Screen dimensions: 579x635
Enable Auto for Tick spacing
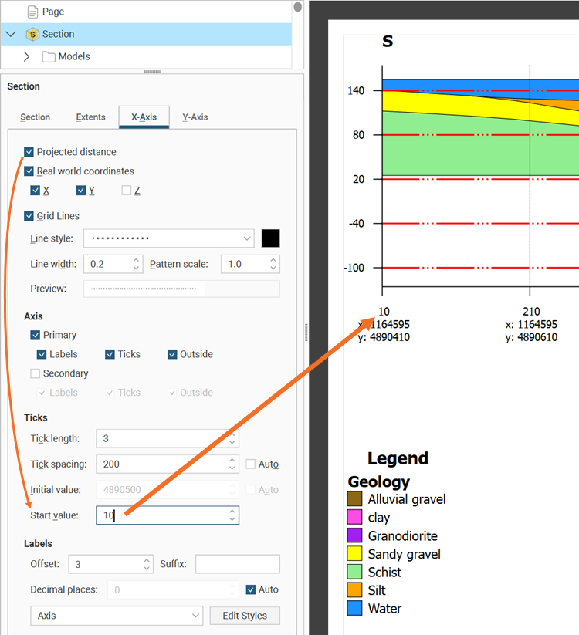pos(252,464)
